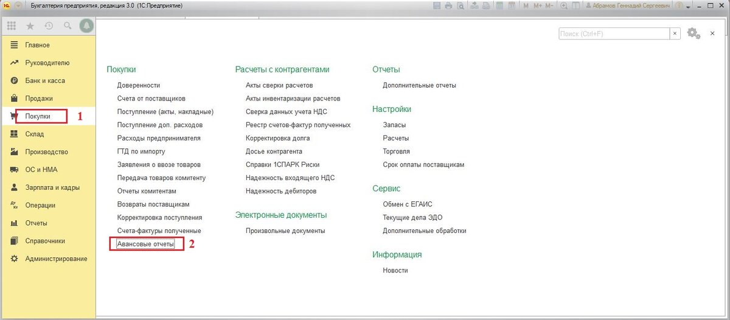Click the Print icon in title bar

coord(448,5)
